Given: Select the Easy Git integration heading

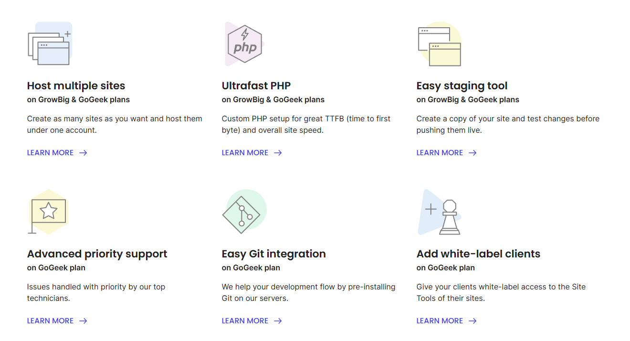Looking at the screenshot, I should [x=274, y=254].
